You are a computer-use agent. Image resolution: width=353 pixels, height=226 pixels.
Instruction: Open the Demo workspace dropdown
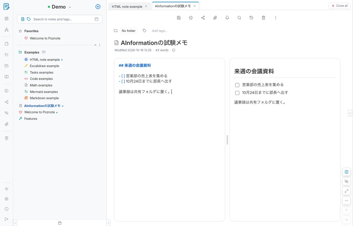(59, 7)
